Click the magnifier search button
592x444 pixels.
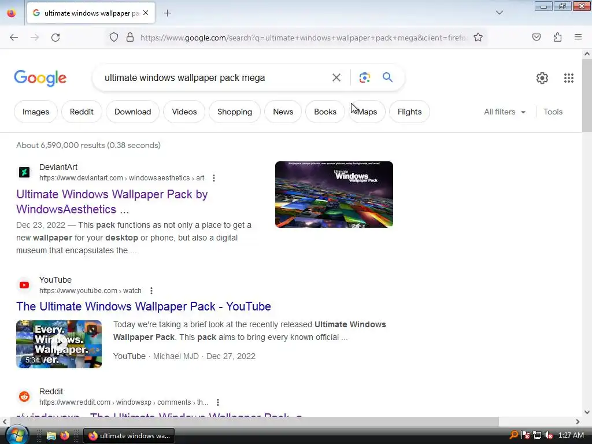click(x=387, y=77)
